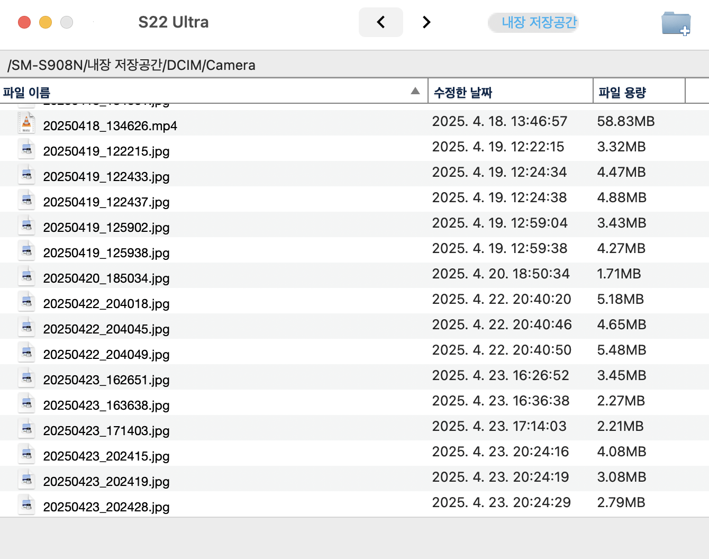
Task: Click the image icon of 20250422_204049.jpg
Action: pos(26,353)
